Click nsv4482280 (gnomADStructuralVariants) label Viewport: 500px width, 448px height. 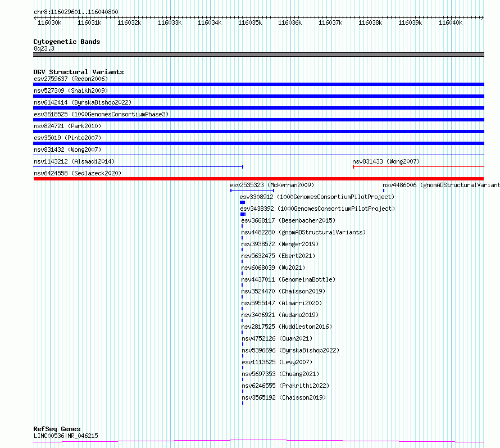(303, 232)
